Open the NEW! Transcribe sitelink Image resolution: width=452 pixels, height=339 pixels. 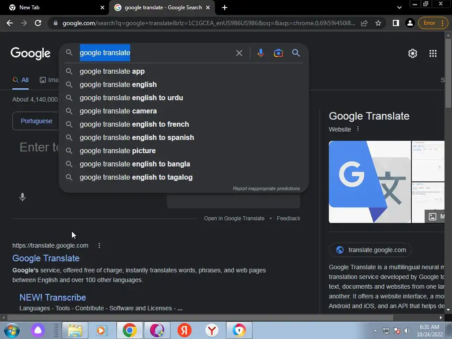coord(53,298)
